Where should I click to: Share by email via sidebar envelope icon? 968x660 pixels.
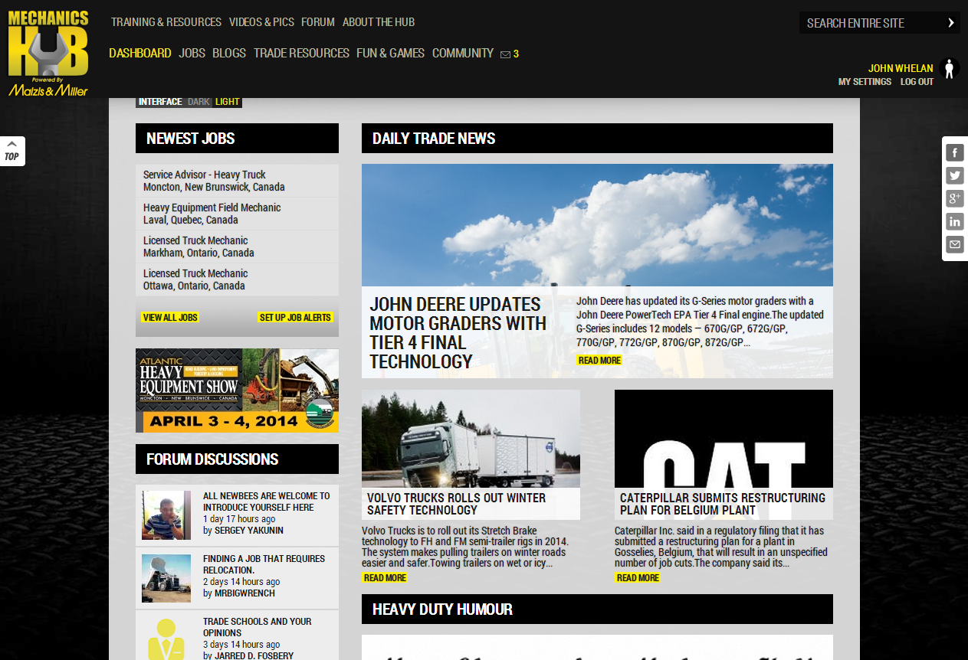954,245
